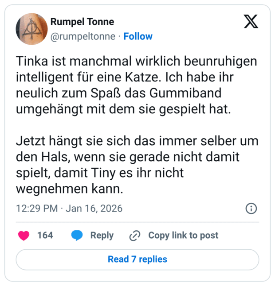Like the post with the heart icon

point(24,236)
